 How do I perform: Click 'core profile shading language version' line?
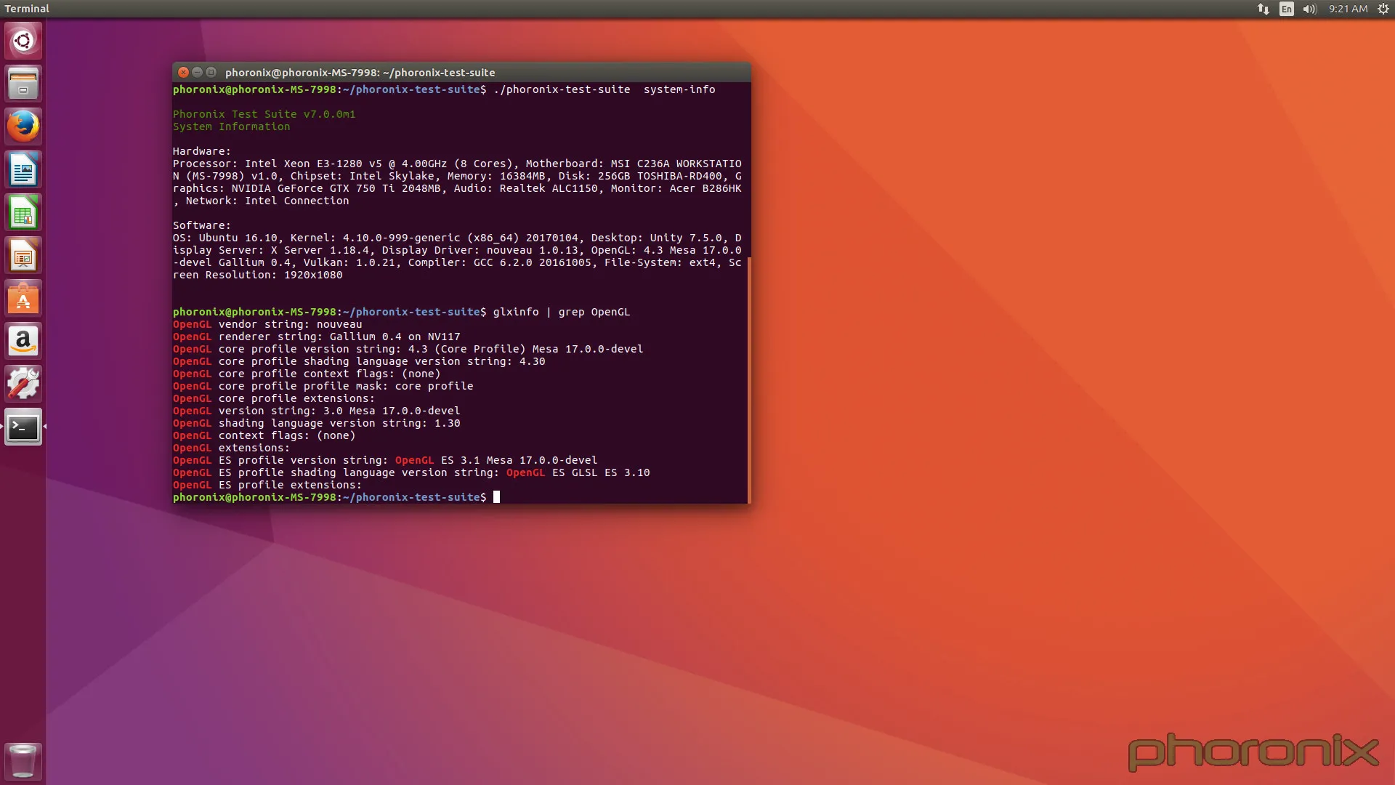click(359, 361)
